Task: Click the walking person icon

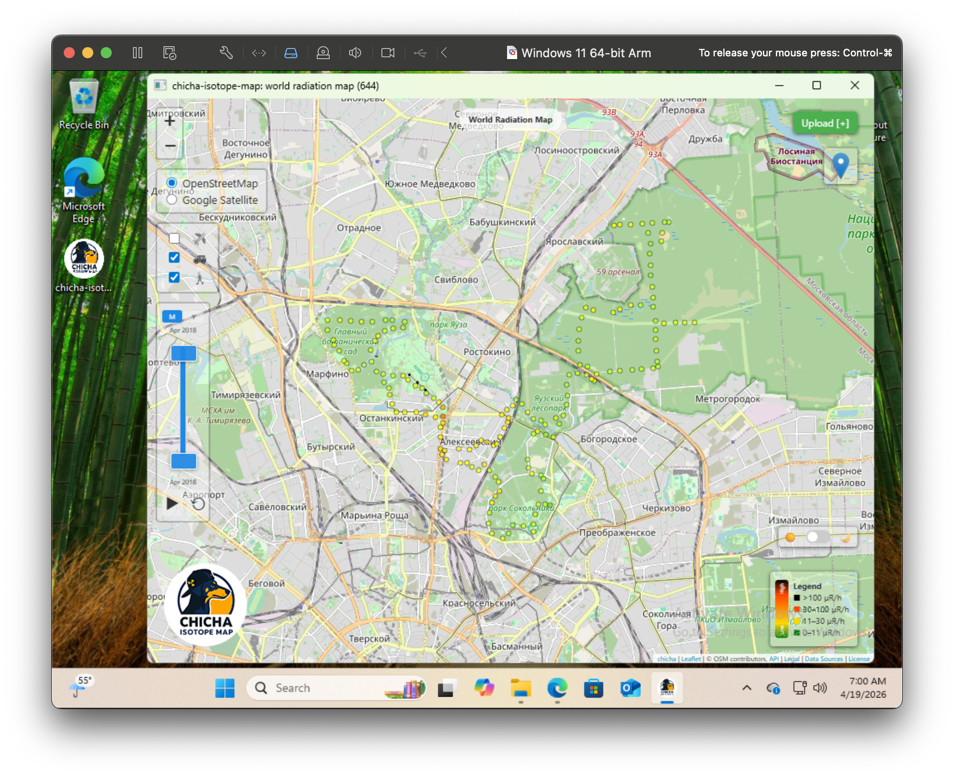Action: pos(199,279)
